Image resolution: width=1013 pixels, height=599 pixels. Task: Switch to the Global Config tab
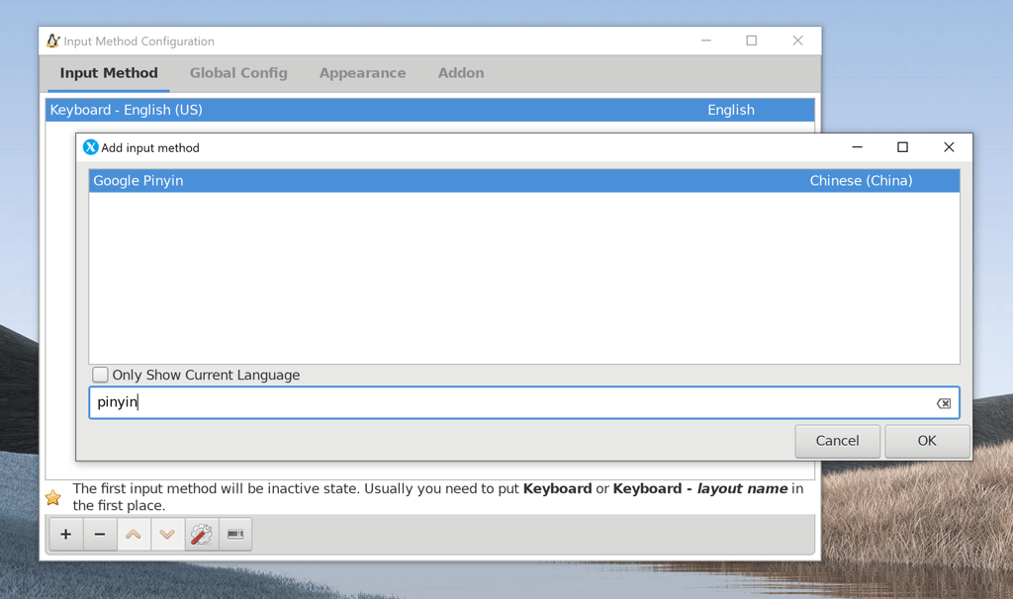pyautogui.click(x=238, y=72)
